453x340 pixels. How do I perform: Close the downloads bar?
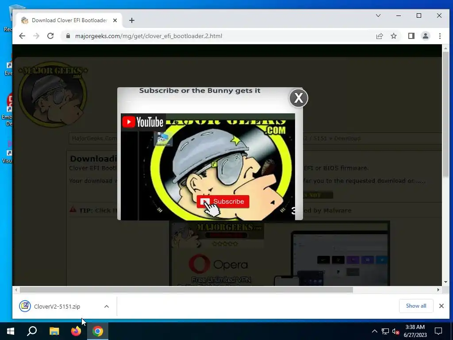click(x=441, y=306)
